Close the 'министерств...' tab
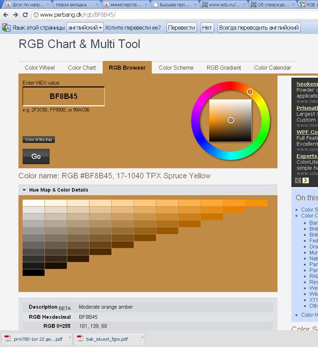This screenshot has width=318, height=347. [x=146, y=4]
